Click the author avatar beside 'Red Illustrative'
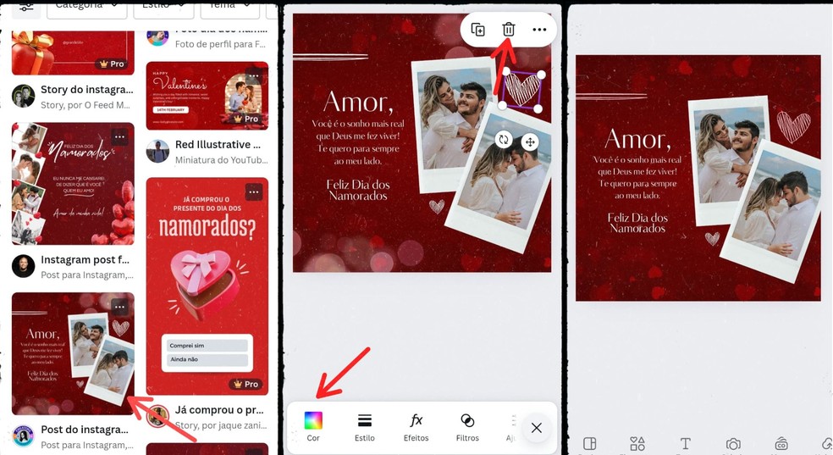The width and height of the screenshot is (833, 455). point(157,152)
